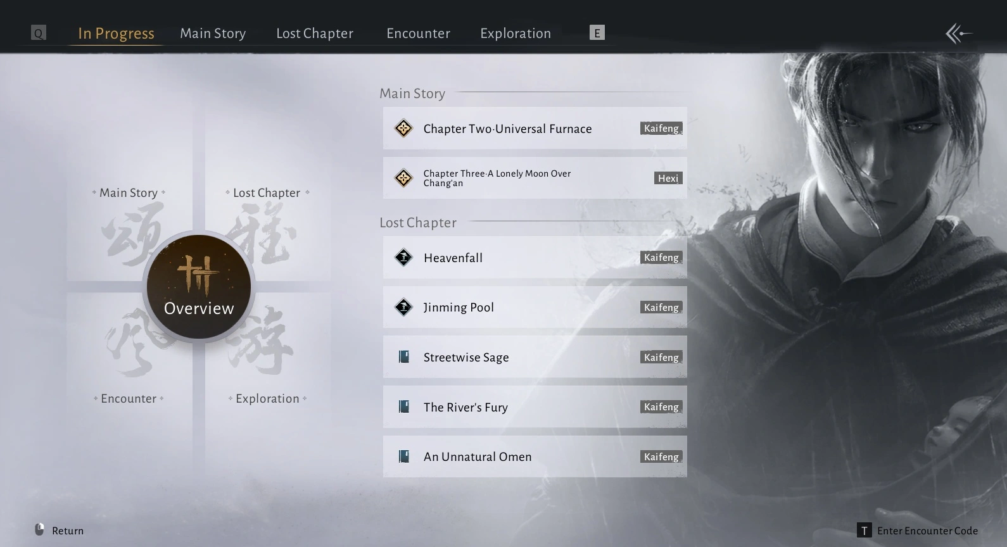Open the Exploration tab
This screenshot has width=1007, height=547.
pyautogui.click(x=516, y=34)
